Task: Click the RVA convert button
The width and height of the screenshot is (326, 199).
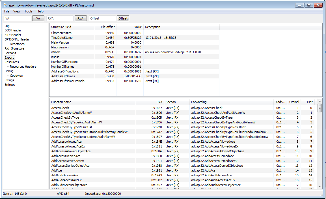Action: click(x=81, y=18)
